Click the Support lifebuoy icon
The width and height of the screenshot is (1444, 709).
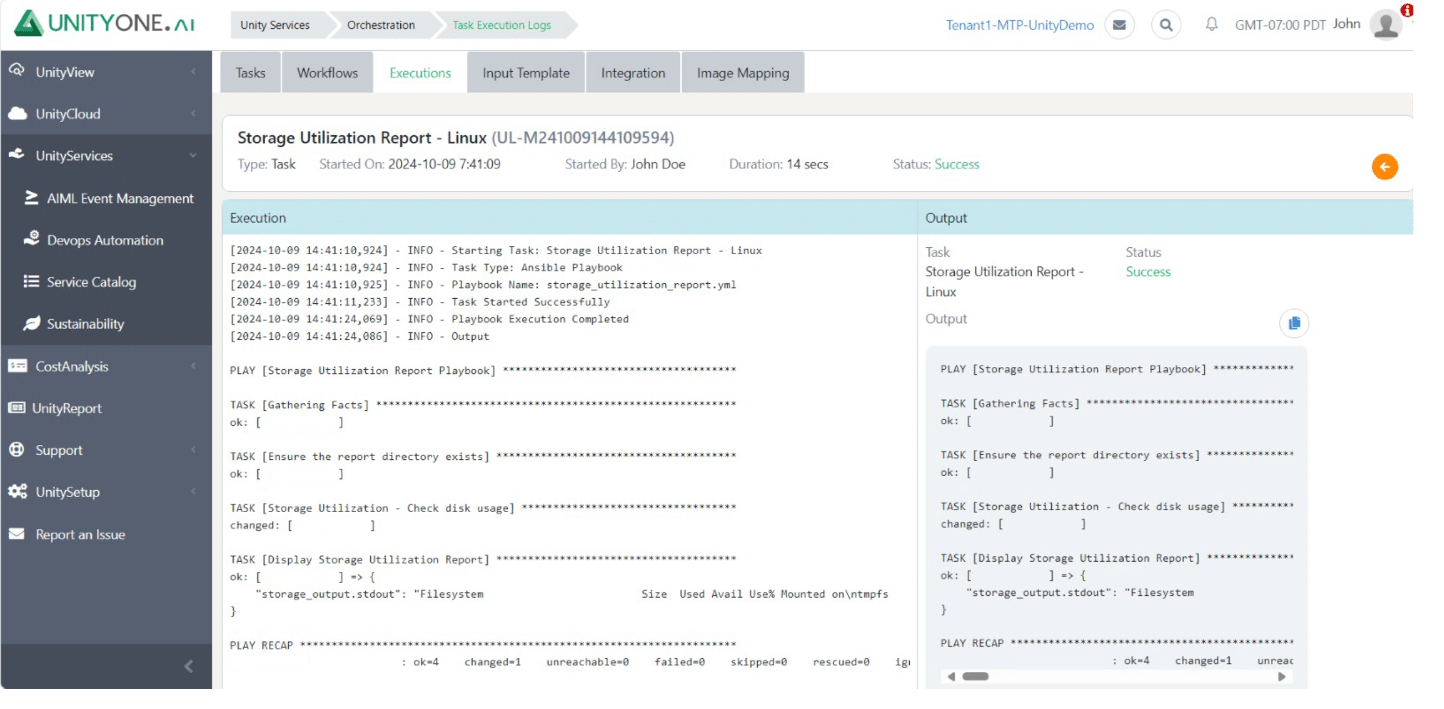point(17,449)
